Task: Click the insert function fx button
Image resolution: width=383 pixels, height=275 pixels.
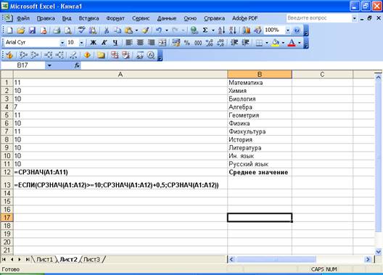Action: (77, 65)
